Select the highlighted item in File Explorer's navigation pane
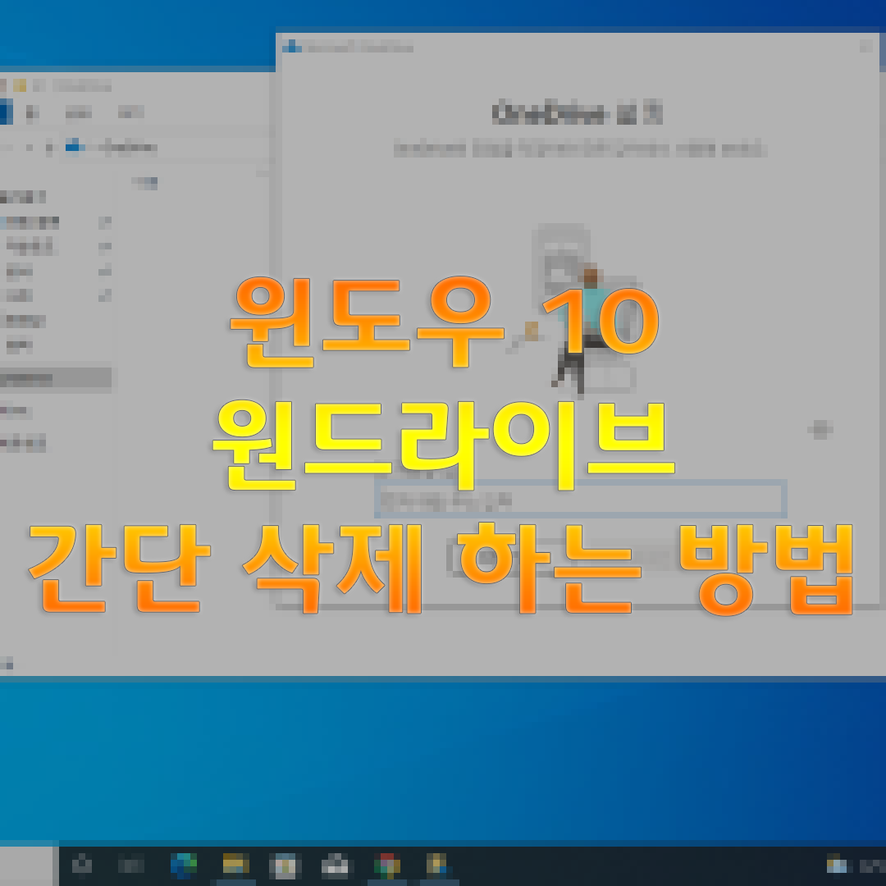Viewport: 886px width, 886px height. click(x=55, y=378)
